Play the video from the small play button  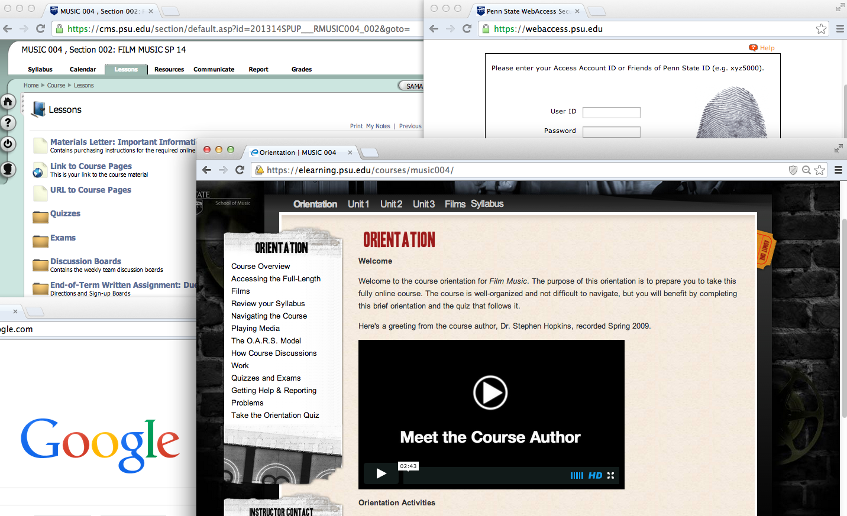[381, 473]
